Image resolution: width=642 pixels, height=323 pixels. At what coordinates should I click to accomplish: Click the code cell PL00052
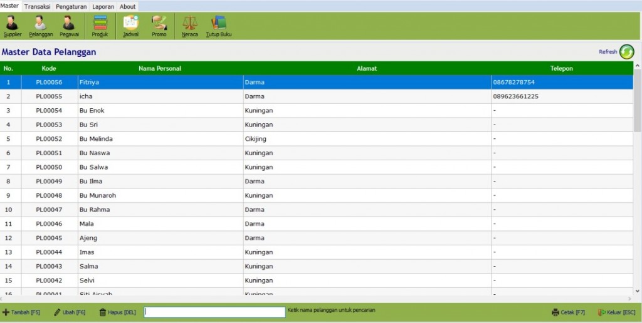(x=49, y=139)
